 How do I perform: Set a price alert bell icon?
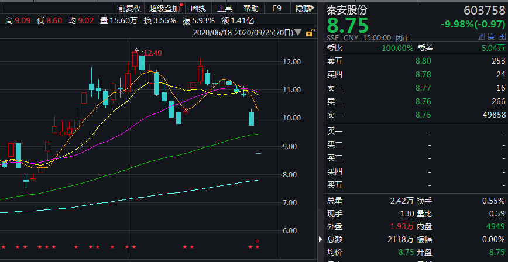click(x=492, y=36)
